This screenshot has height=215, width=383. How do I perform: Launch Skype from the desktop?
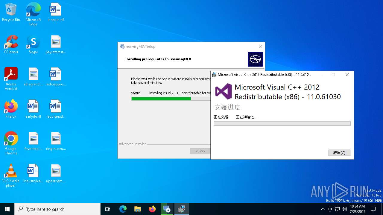(x=33, y=44)
